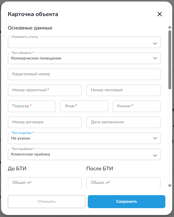Screen dimensions: 174x217
Task: Focus the Номер проектный input
Action: pos(45,90)
